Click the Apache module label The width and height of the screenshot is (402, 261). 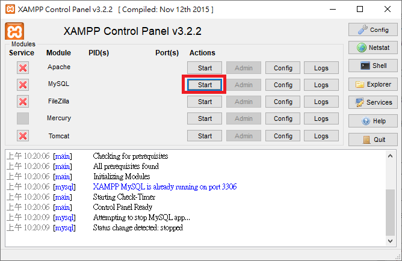(x=59, y=67)
